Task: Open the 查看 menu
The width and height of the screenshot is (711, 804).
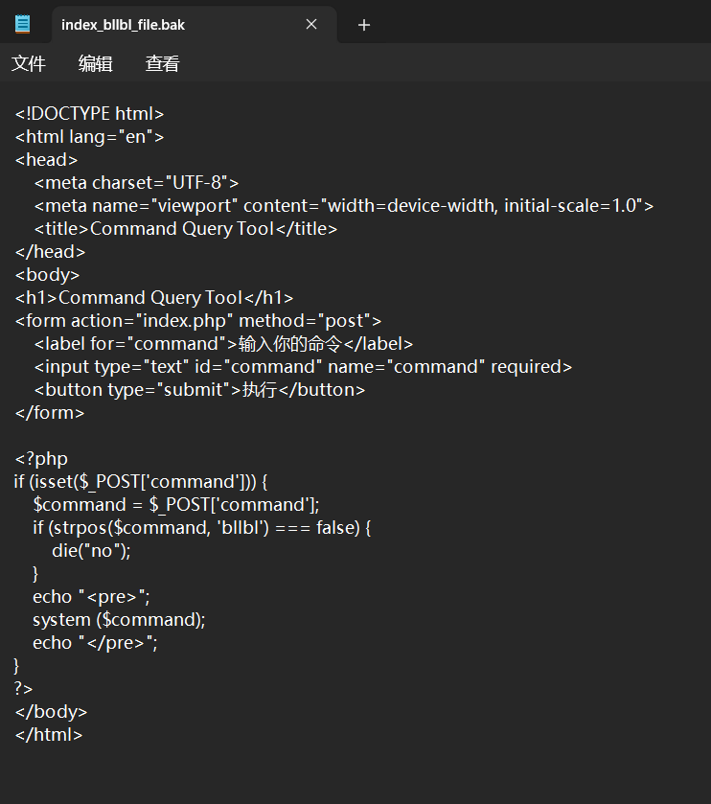Action: [163, 63]
